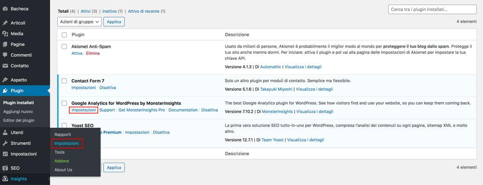Click Visualizza i dettagli for MonsterInsights
The width and height of the screenshot is (483, 185).
click(314, 112)
